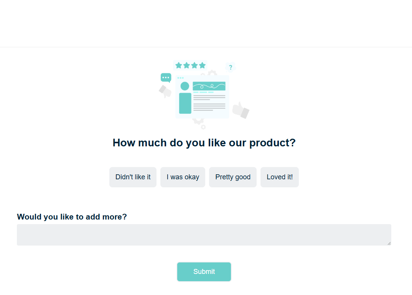The width and height of the screenshot is (412, 295).
Task: Select the "Loved it!" rating
Action: coord(280,177)
